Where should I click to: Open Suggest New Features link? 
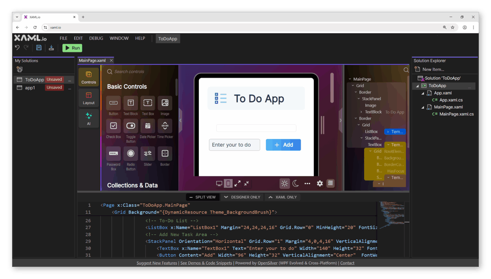pyautogui.click(x=157, y=263)
